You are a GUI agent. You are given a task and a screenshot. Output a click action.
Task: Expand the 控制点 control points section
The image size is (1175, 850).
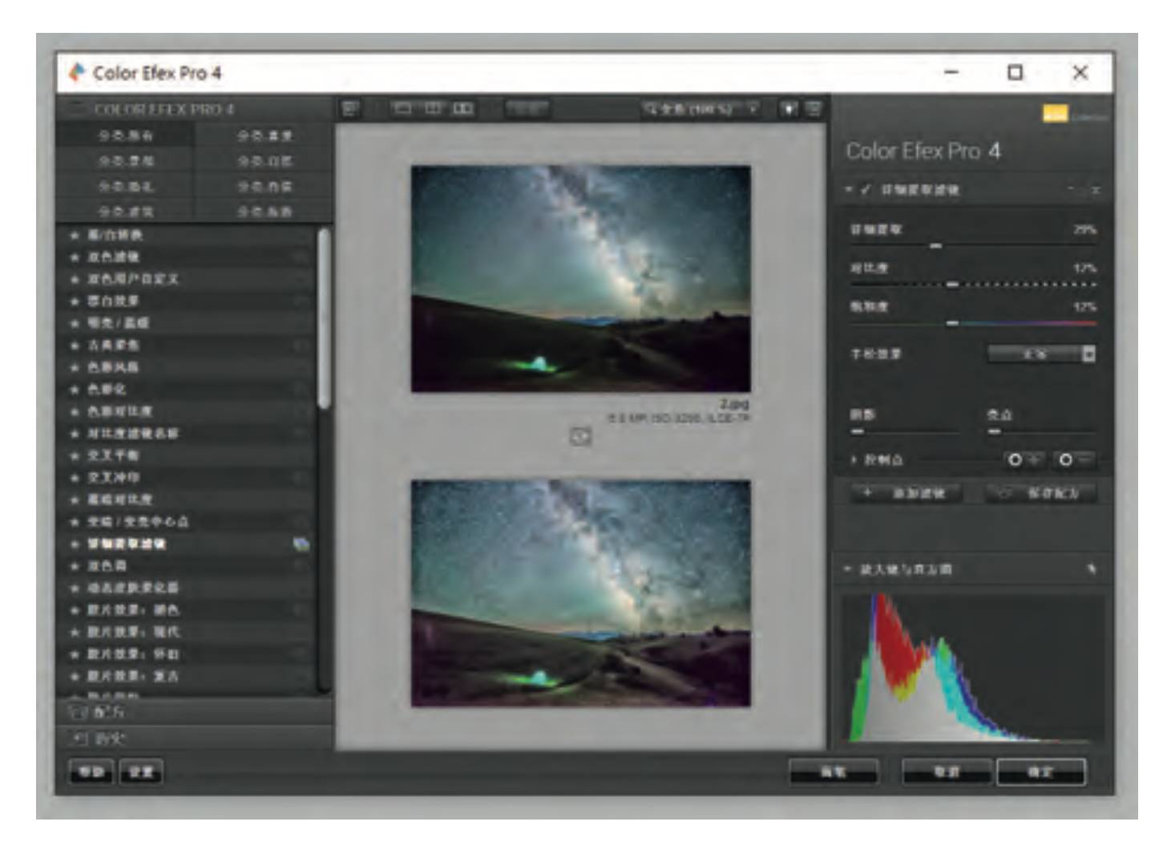854,459
